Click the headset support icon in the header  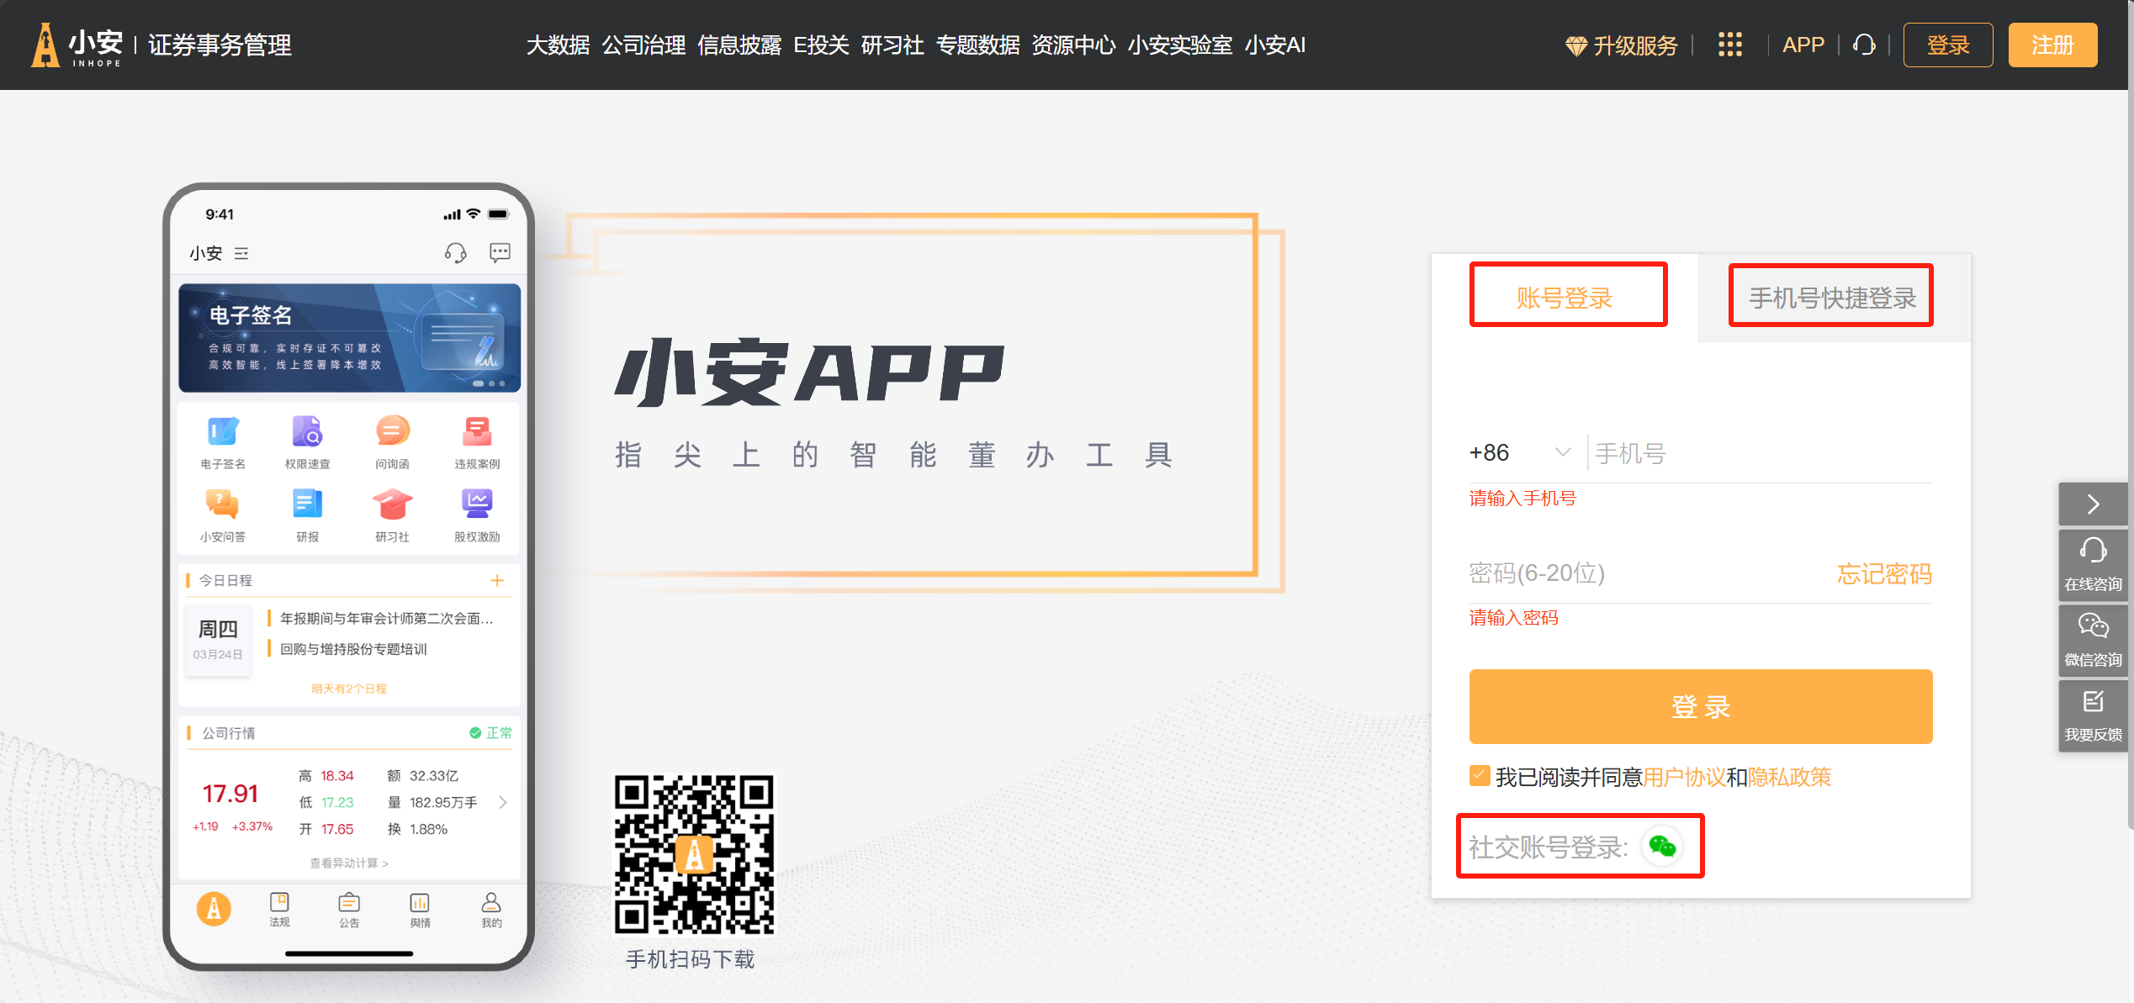[x=1864, y=45]
